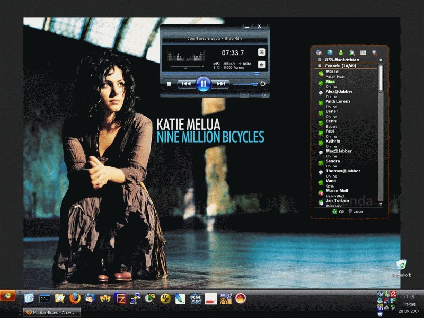Image resolution: width=424 pixels, height=318 pixels.
Task: Click the 17:15 clock in the system tray
Action: pyautogui.click(x=409, y=297)
